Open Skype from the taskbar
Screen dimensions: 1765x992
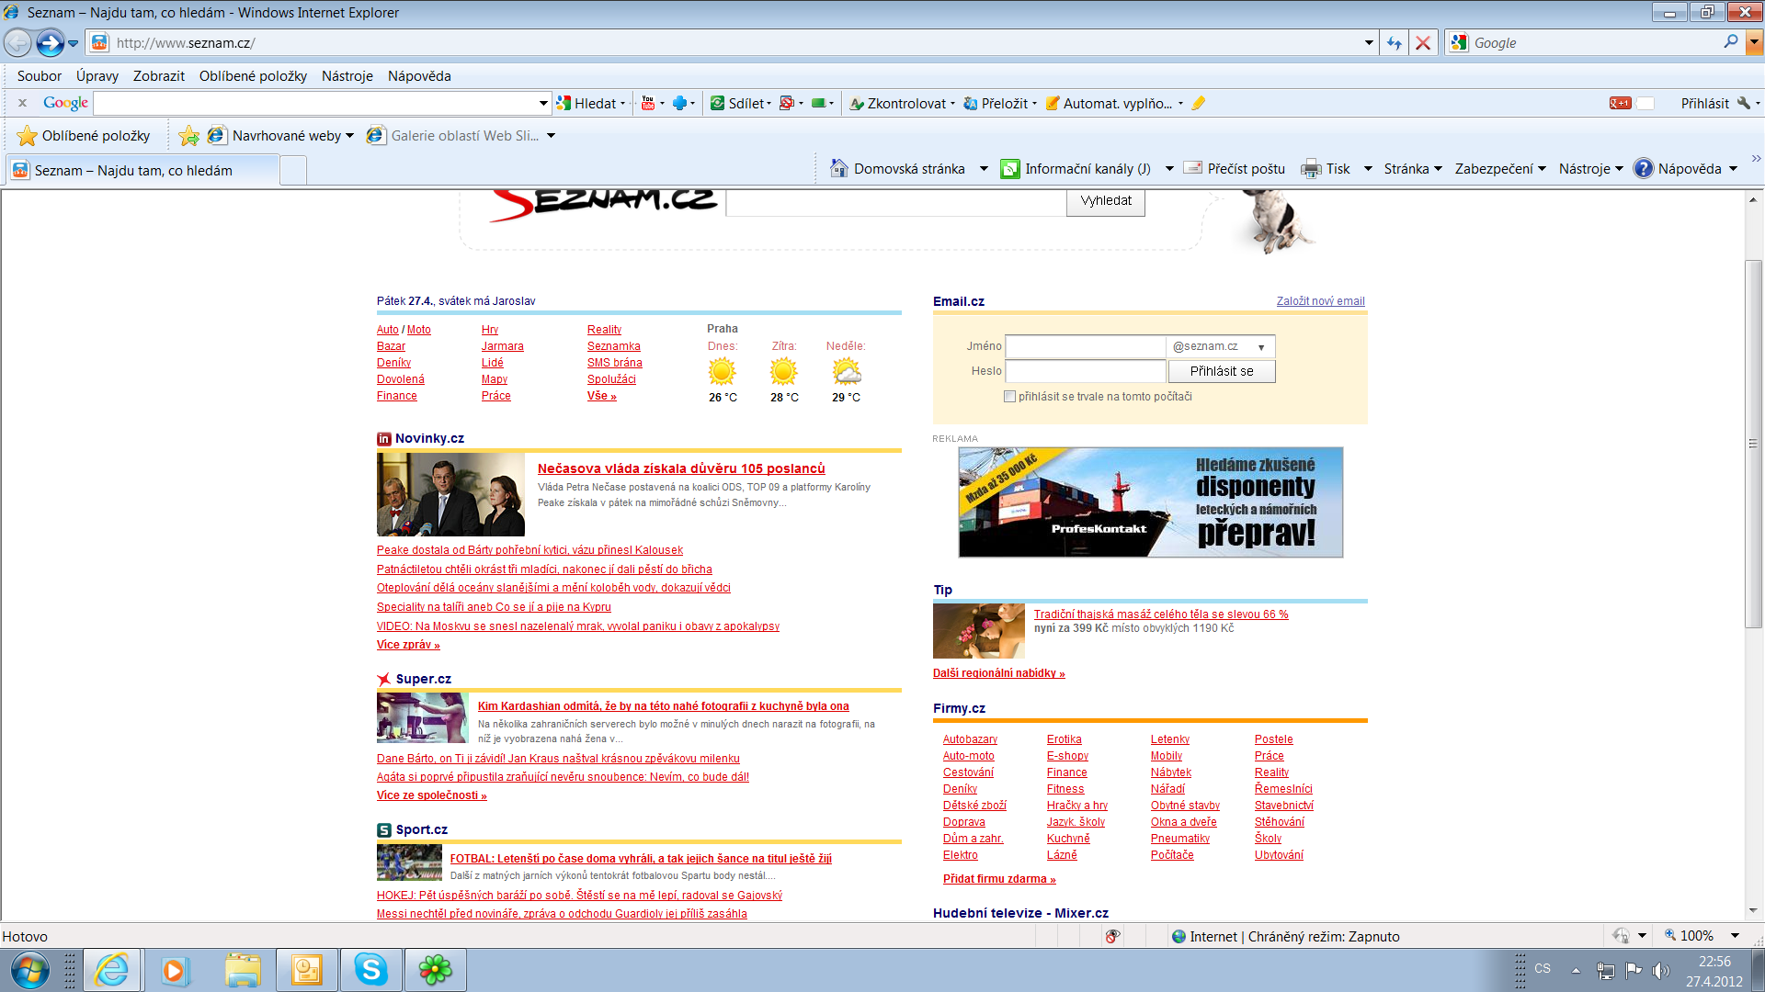(370, 970)
